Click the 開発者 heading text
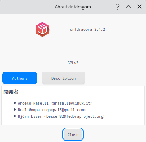Image resolution: width=146 pixels, height=142 pixels. (11, 92)
